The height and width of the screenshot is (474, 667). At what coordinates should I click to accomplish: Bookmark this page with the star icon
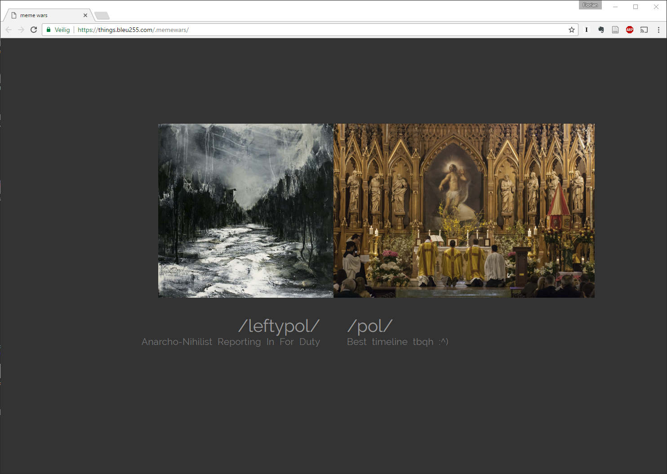click(571, 30)
